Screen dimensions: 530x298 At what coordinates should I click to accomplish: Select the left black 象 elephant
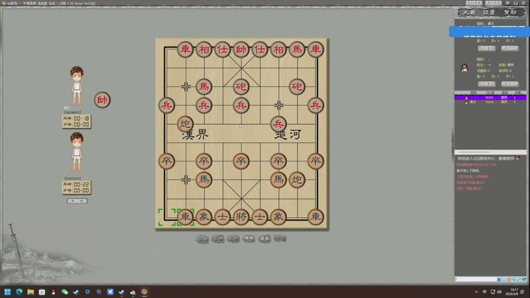pyautogui.click(x=204, y=217)
